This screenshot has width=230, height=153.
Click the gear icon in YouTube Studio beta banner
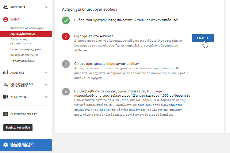click(6, 145)
